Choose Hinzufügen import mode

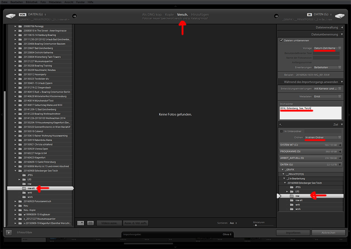click(x=200, y=14)
